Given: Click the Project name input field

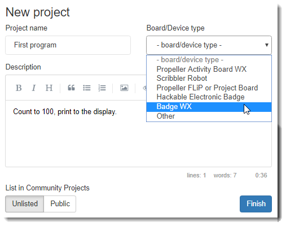Looking at the screenshot, I should coord(68,45).
